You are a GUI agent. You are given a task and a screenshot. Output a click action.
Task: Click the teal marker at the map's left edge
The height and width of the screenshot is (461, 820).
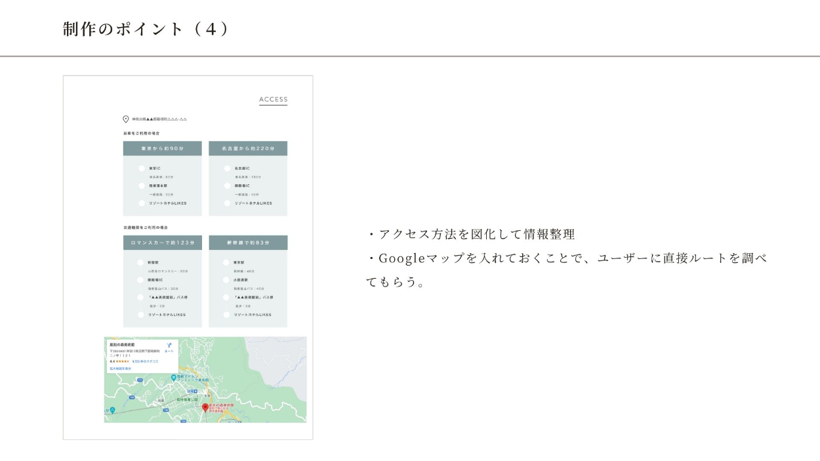tap(112, 411)
